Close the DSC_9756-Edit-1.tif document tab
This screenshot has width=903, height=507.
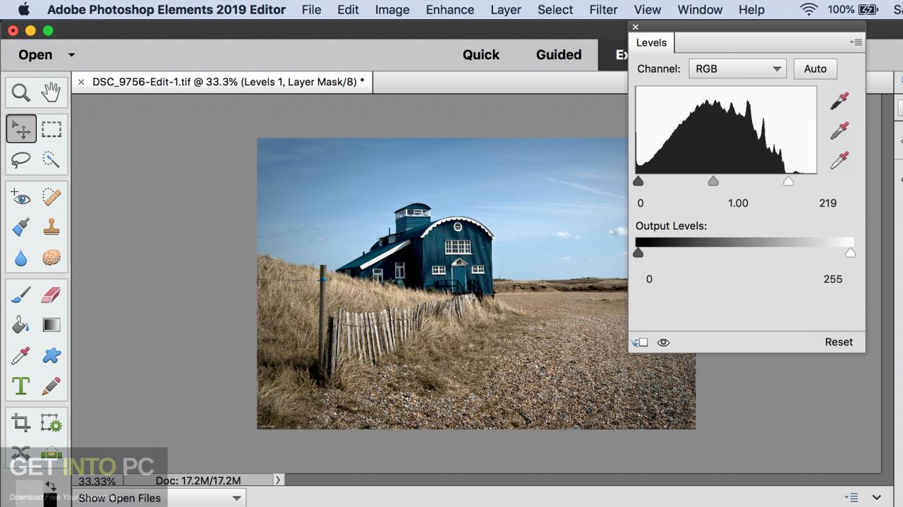click(x=81, y=82)
